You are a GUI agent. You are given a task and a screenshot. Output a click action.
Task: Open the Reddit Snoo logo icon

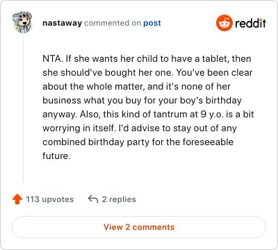(x=224, y=23)
